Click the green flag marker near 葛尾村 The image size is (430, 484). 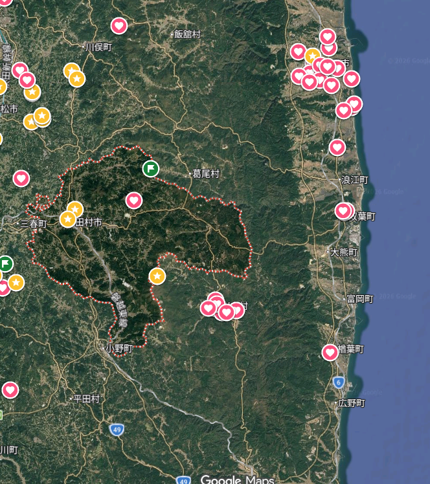coord(150,169)
